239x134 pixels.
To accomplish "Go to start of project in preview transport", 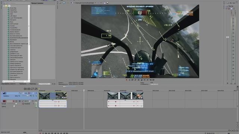I will pyautogui.click(x=145, y=80).
